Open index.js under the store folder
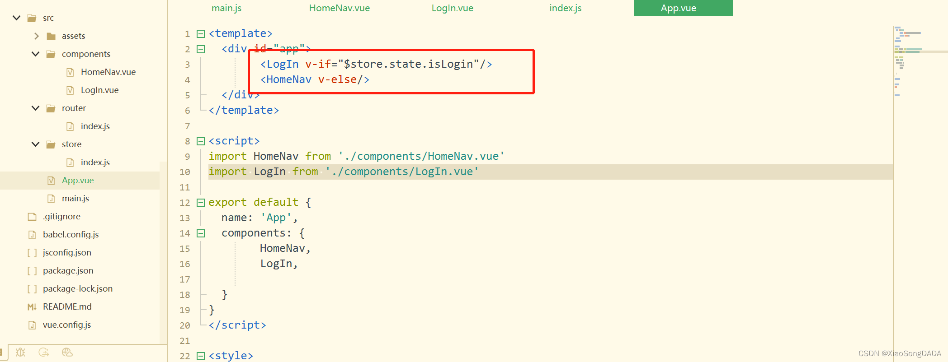 (x=95, y=162)
